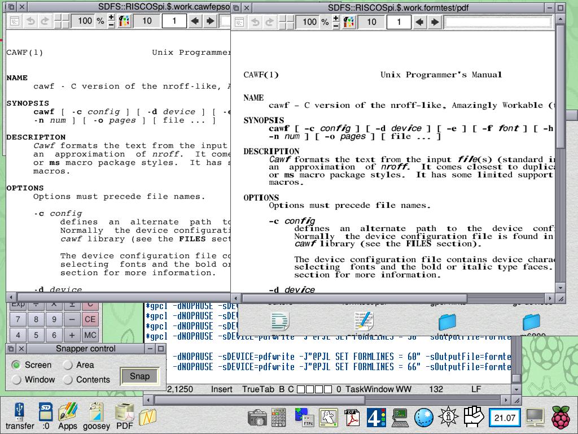Decrease zoom with minus in cawfepso window
This screenshot has width=578, height=434.
tap(111, 25)
